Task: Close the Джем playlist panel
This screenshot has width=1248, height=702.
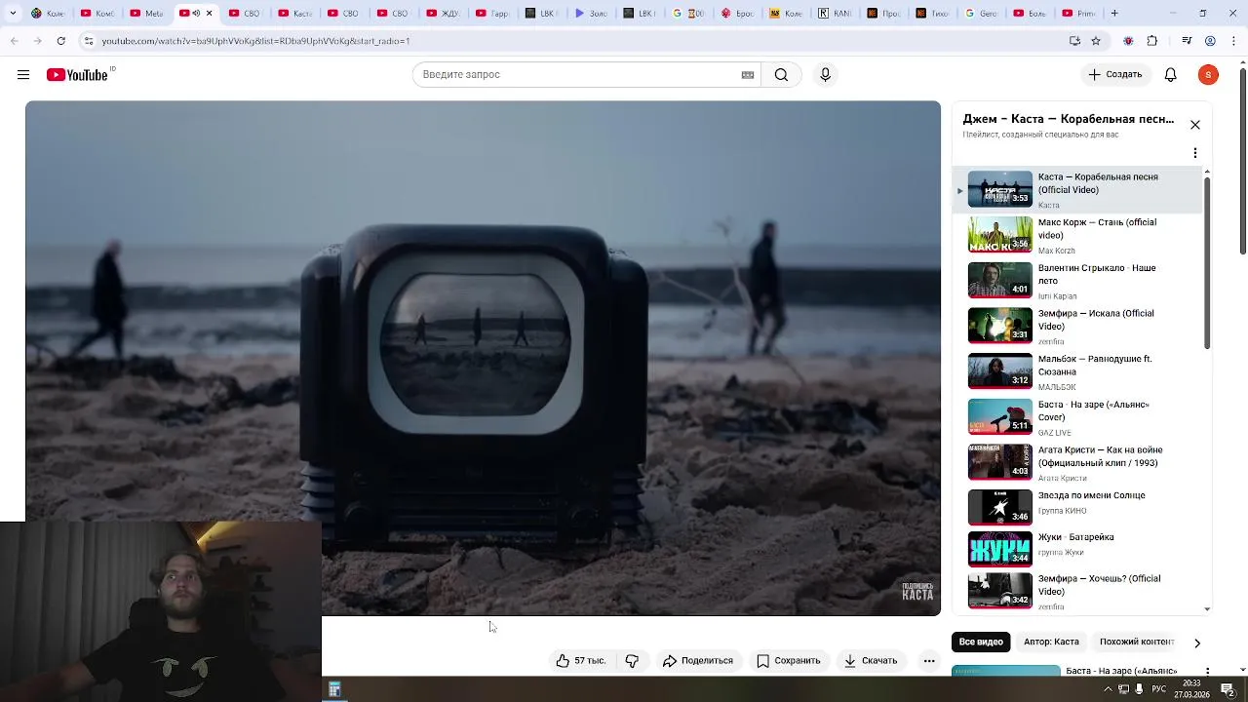Action: point(1195,125)
